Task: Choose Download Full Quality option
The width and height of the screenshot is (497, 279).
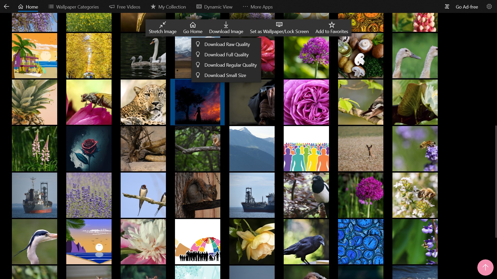Action: [226, 55]
